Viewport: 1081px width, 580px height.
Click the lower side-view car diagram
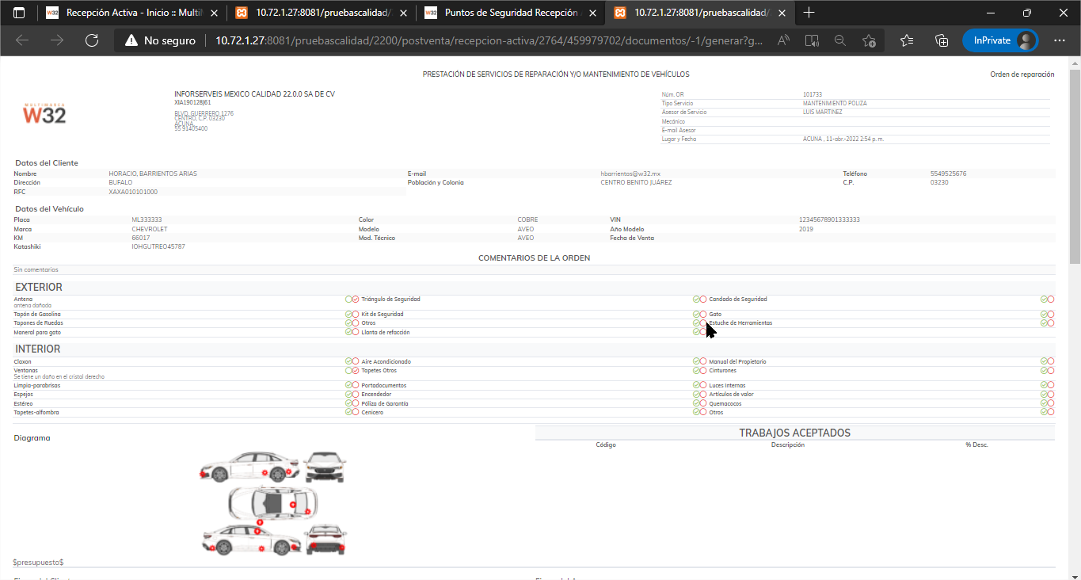coord(252,540)
